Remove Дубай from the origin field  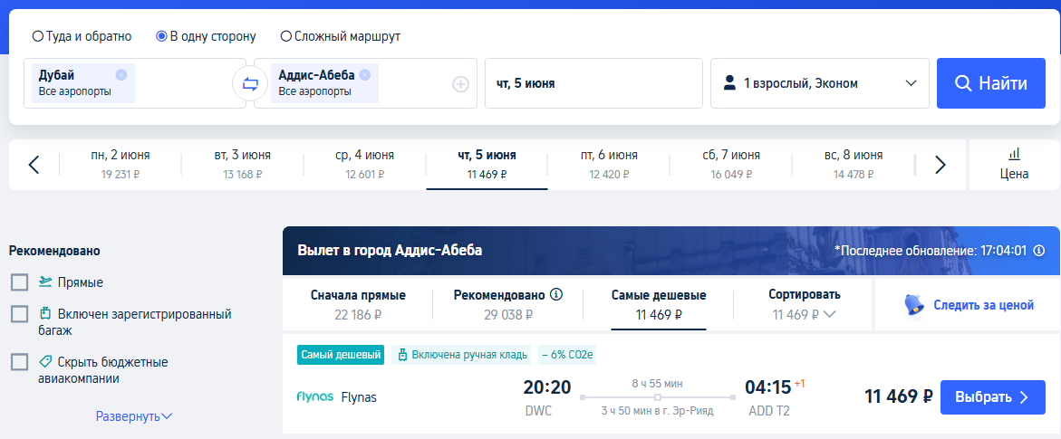tap(121, 75)
